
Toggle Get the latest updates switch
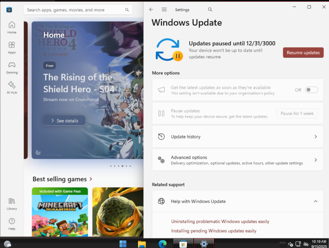[312, 90]
